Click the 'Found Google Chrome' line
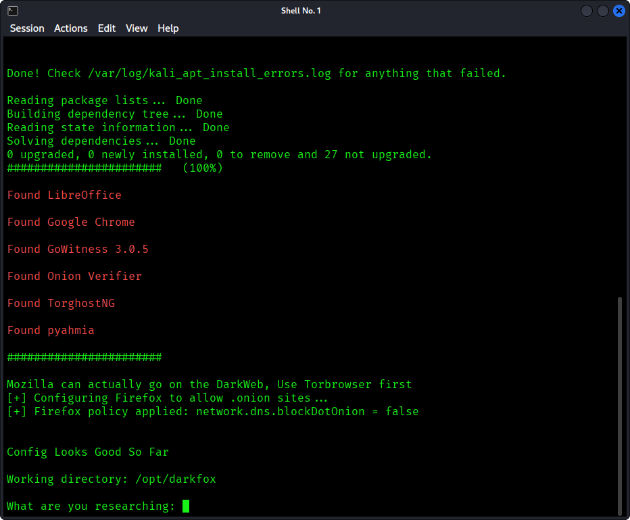 (71, 222)
